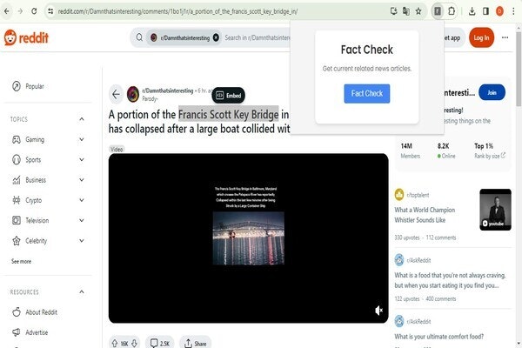Click the "330 upvotes" label
Screen dimensions: 522x348
tap(407, 238)
